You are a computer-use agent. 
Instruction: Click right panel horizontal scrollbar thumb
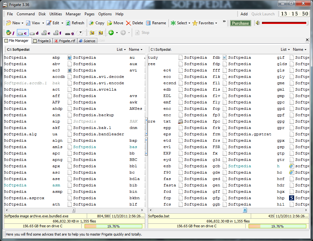coord(245,210)
